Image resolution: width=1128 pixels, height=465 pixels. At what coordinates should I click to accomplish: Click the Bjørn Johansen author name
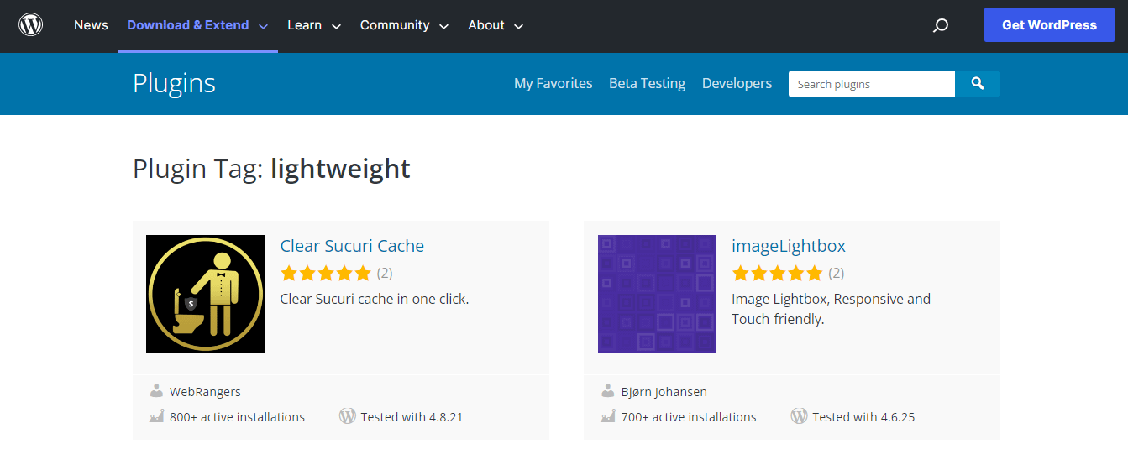tap(664, 392)
